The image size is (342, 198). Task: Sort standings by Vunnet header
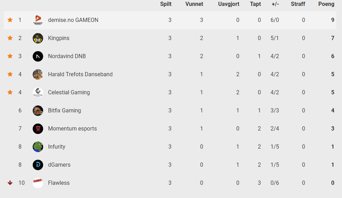point(194,4)
